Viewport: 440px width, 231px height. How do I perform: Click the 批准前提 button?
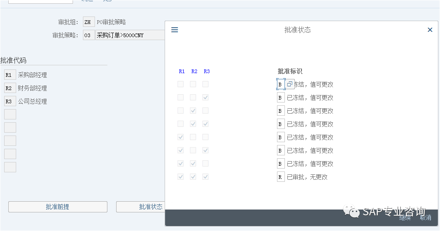click(x=58, y=207)
